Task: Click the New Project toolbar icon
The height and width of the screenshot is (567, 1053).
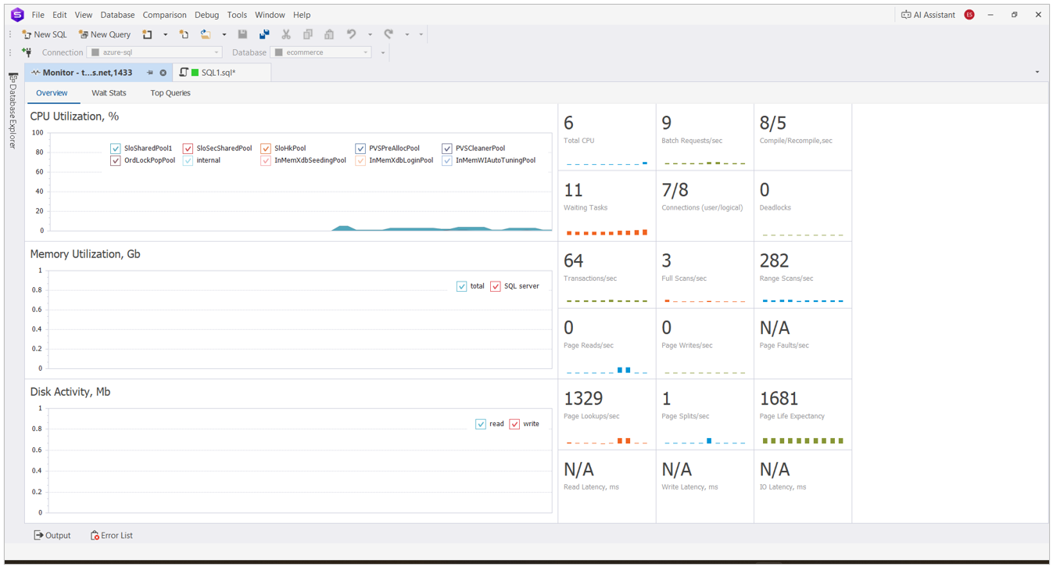Action: (147, 34)
